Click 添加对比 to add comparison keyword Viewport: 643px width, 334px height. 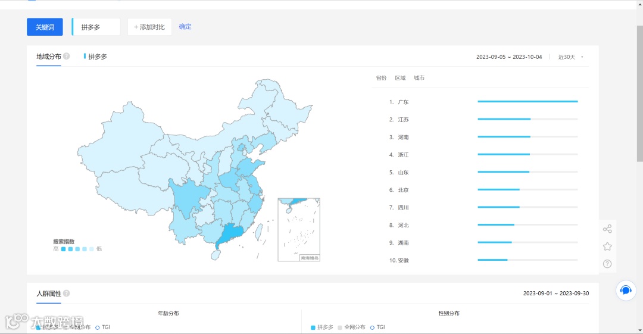point(149,27)
